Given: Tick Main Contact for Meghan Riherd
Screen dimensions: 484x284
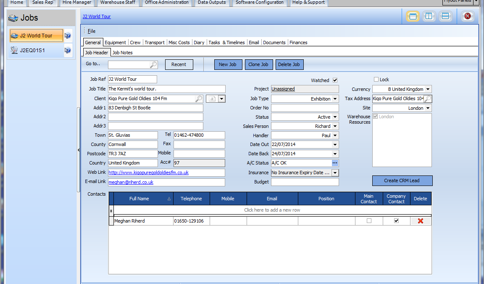Looking at the screenshot, I should pyautogui.click(x=369, y=221).
